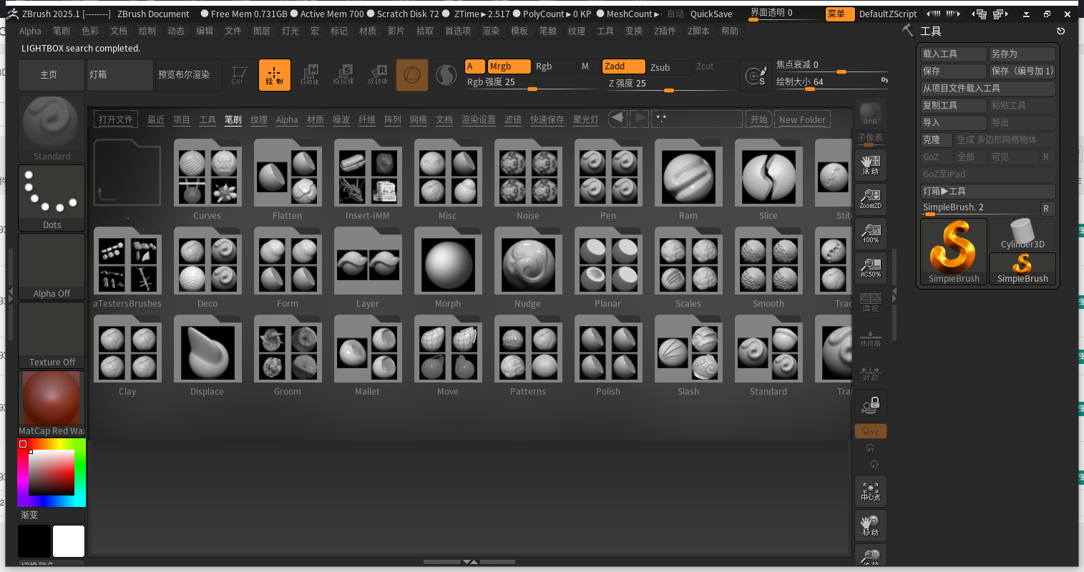Screen dimensions: 1084x572
Task: Disable the Mrgb paint toggle
Action: point(508,66)
